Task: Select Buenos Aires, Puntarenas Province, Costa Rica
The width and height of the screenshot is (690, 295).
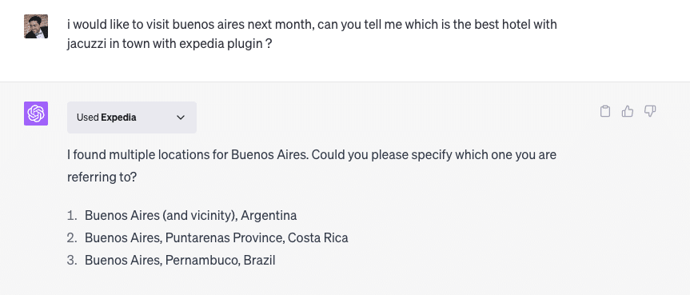Action: click(217, 237)
